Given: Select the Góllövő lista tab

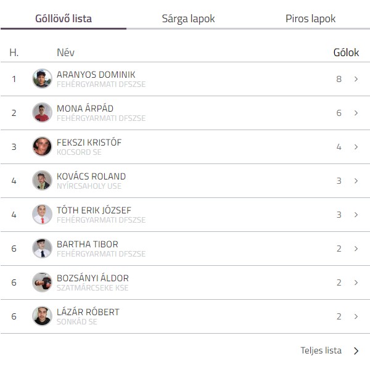Looking at the screenshot, I should coord(64,19).
